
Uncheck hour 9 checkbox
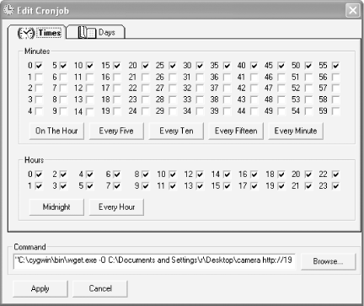coord(145,186)
